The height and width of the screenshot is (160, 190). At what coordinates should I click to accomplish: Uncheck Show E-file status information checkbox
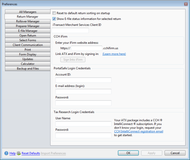tap(54, 19)
